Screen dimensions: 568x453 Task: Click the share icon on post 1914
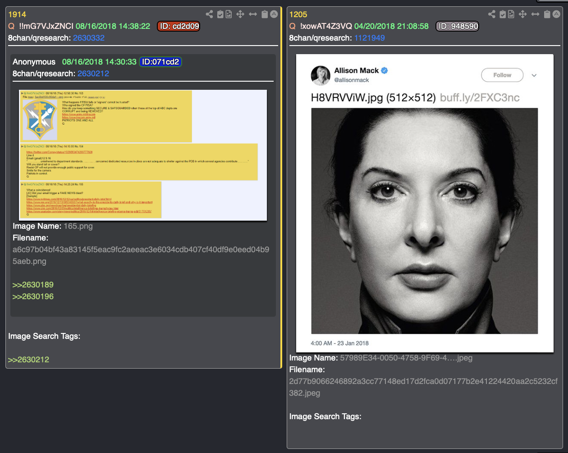tap(209, 14)
